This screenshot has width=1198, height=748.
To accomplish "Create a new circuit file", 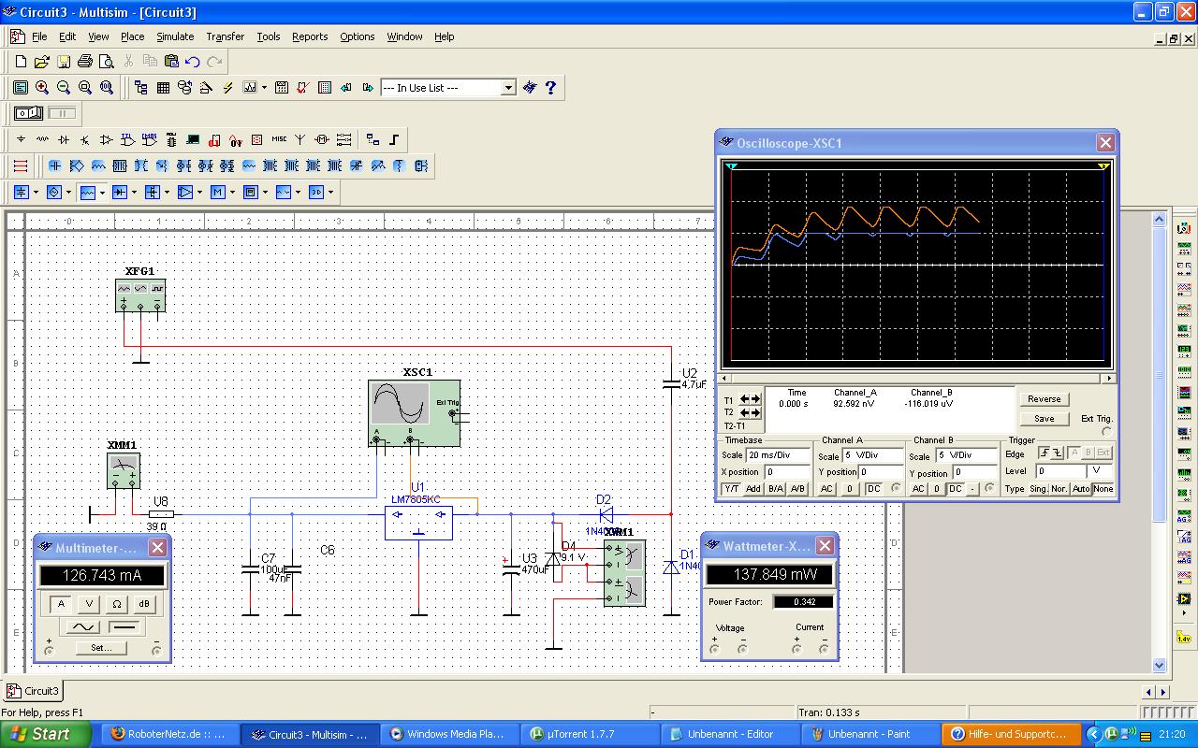I will click(21, 62).
